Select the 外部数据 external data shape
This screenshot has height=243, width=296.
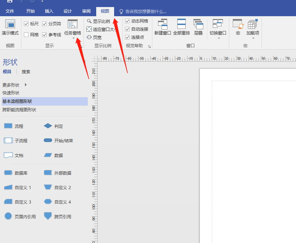48,173
